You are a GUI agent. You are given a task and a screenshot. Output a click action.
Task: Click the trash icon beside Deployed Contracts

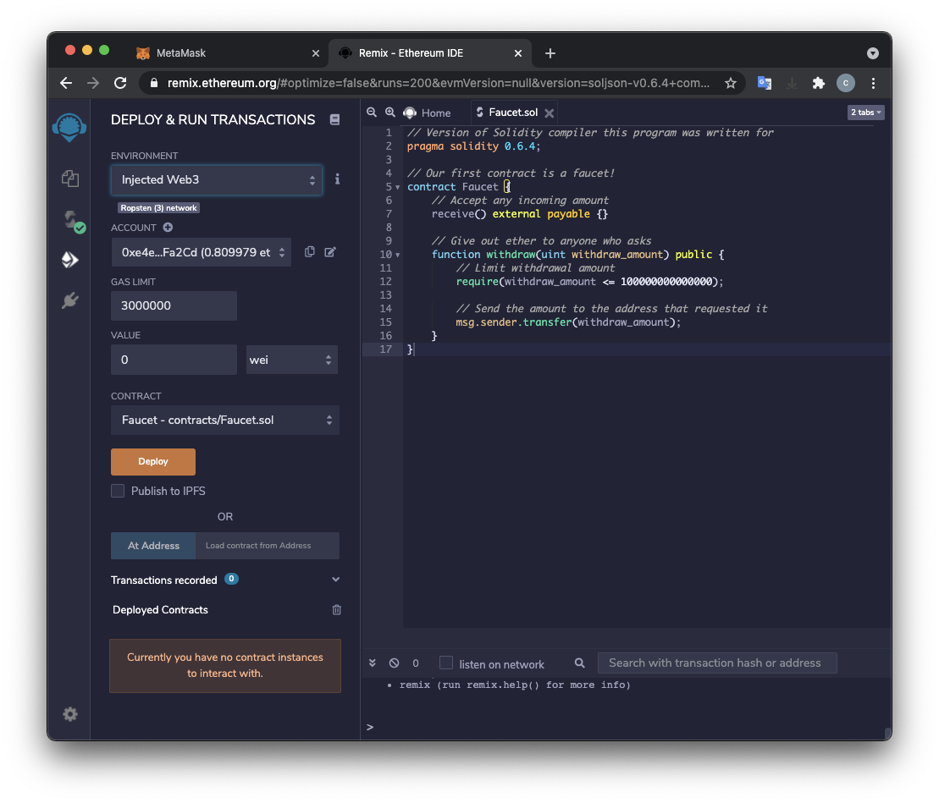coord(336,610)
